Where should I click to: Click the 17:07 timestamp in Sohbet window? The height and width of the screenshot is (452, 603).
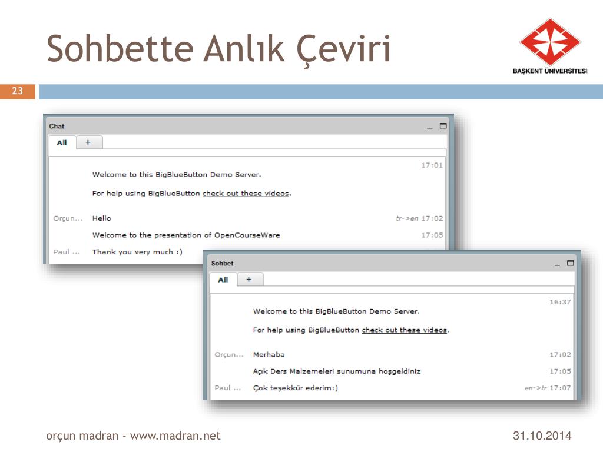(x=560, y=388)
